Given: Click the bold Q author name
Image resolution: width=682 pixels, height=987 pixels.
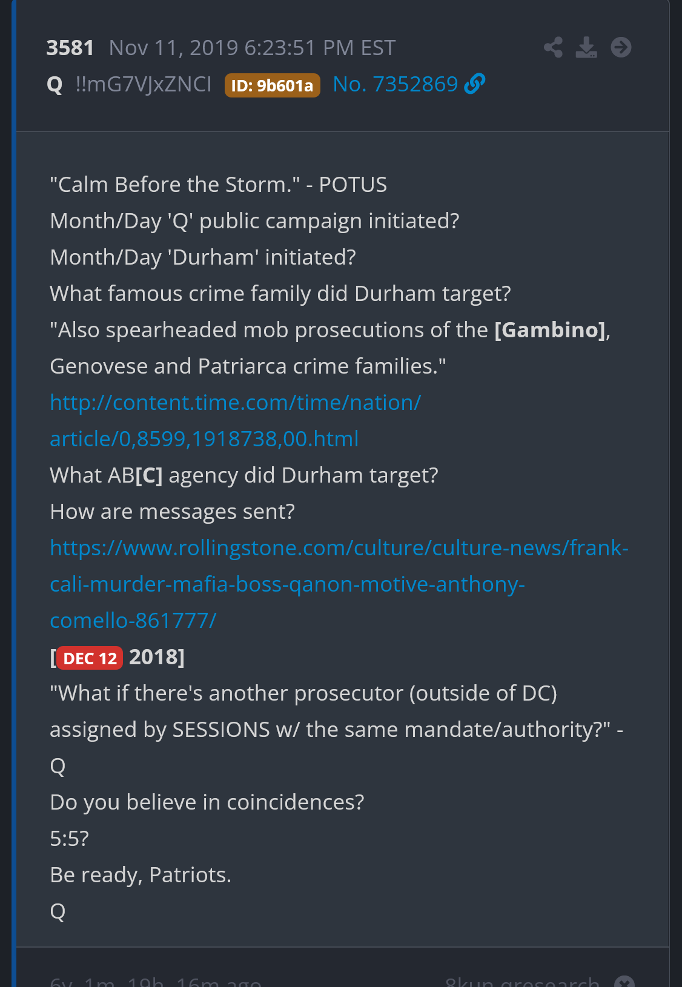Looking at the screenshot, I should point(55,85).
